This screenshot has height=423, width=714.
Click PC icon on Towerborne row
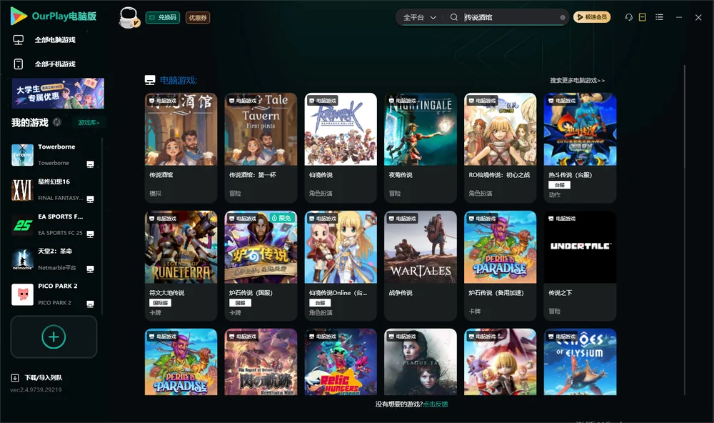(90, 164)
